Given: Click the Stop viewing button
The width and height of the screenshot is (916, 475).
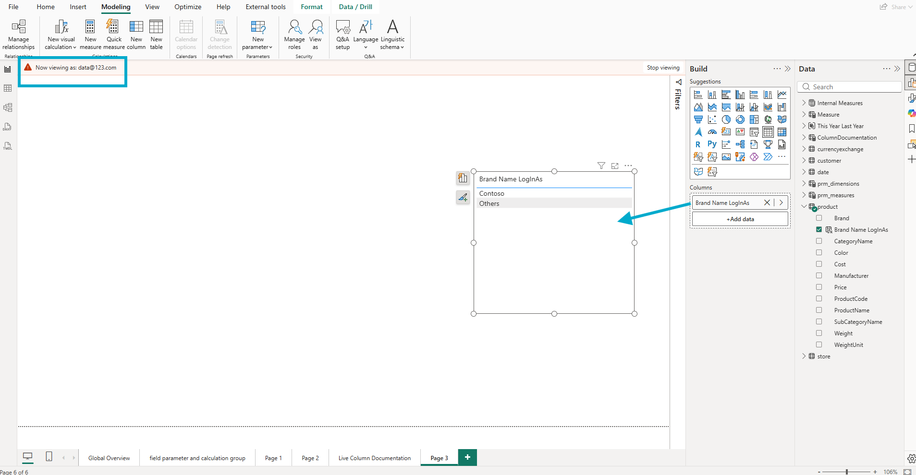Looking at the screenshot, I should point(663,68).
